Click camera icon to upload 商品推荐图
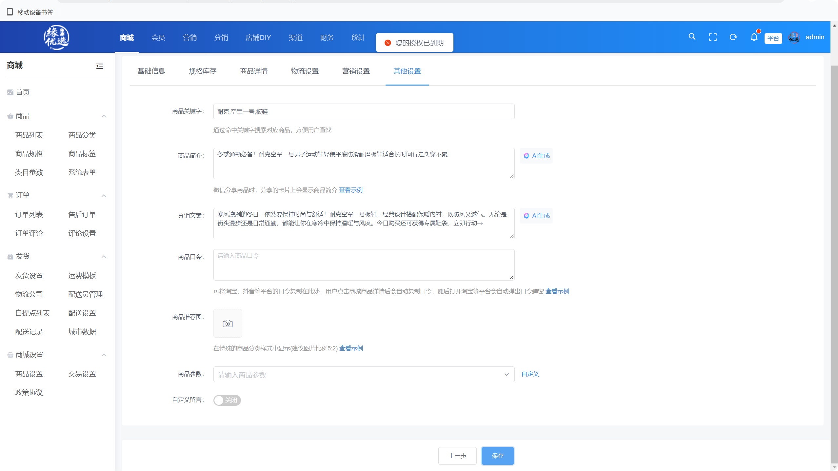The image size is (838, 471). (x=228, y=324)
